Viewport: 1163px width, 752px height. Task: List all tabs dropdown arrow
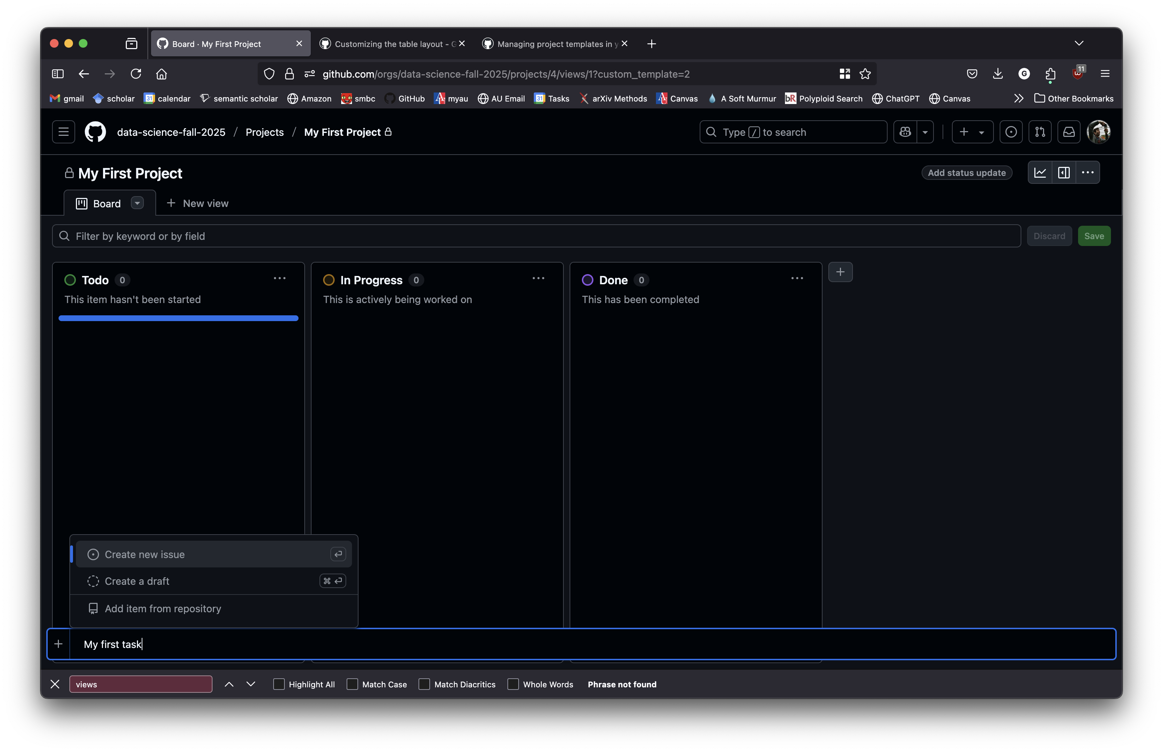1079,43
